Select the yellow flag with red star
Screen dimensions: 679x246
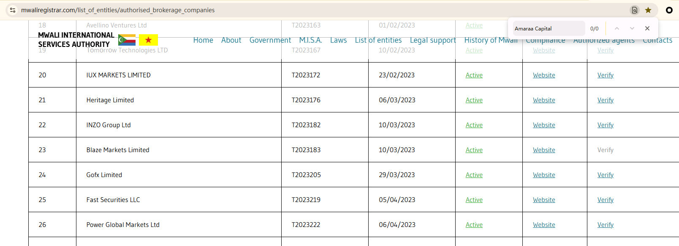(148, 40)
